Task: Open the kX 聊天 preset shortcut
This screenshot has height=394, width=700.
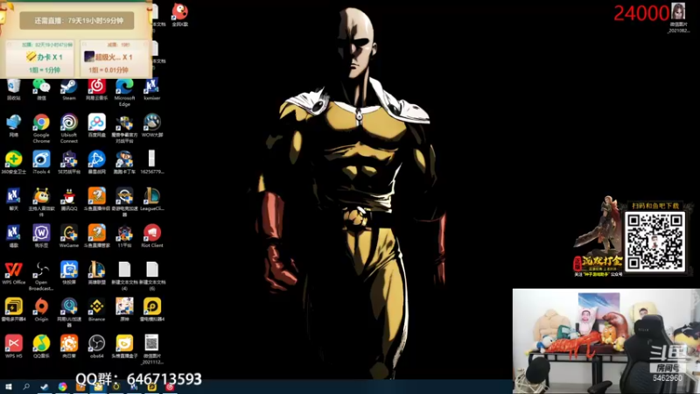Action: click(x=14, y=200)
